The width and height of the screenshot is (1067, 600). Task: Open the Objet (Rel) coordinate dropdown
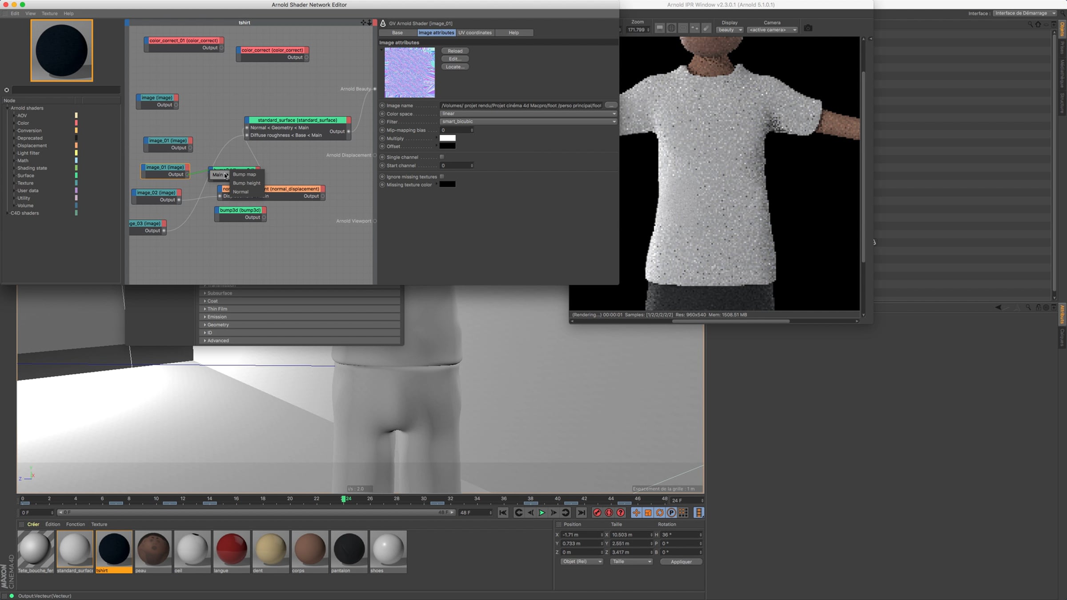[x=582, y=561]
